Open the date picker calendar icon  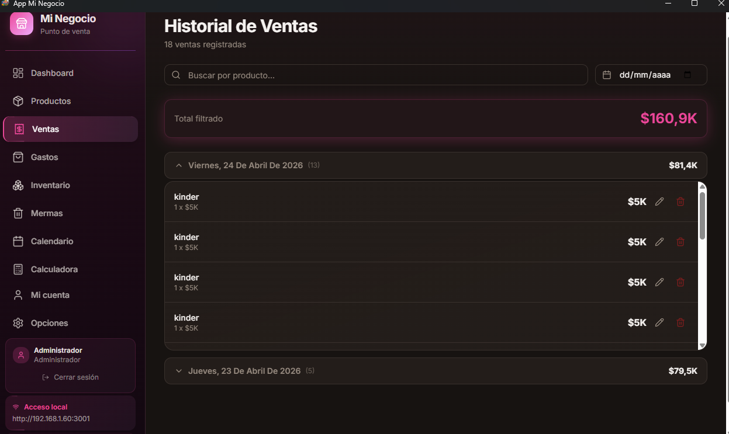pyautogui.click(x=687, y=75)
